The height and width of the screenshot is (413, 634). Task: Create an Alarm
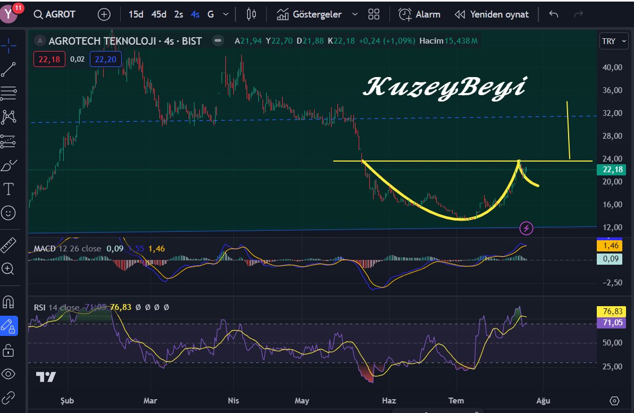click(x=419, y=14)
